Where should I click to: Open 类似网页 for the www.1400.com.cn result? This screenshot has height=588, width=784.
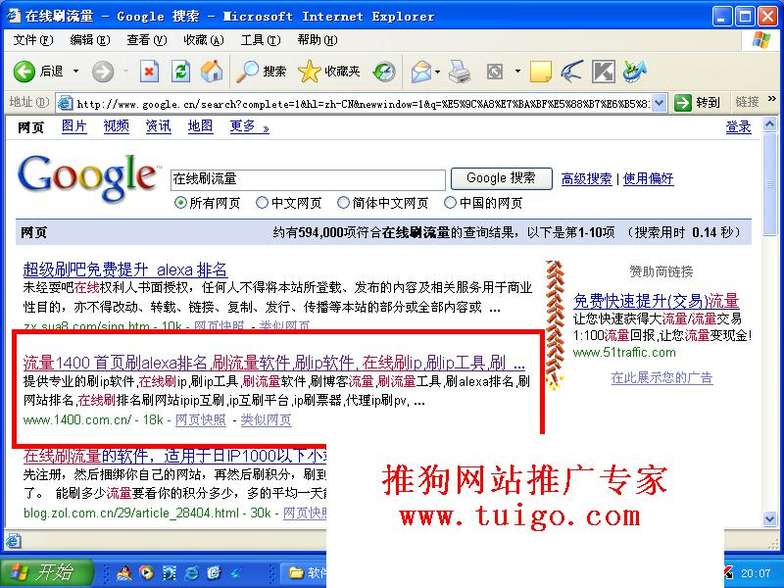(266, 420)
